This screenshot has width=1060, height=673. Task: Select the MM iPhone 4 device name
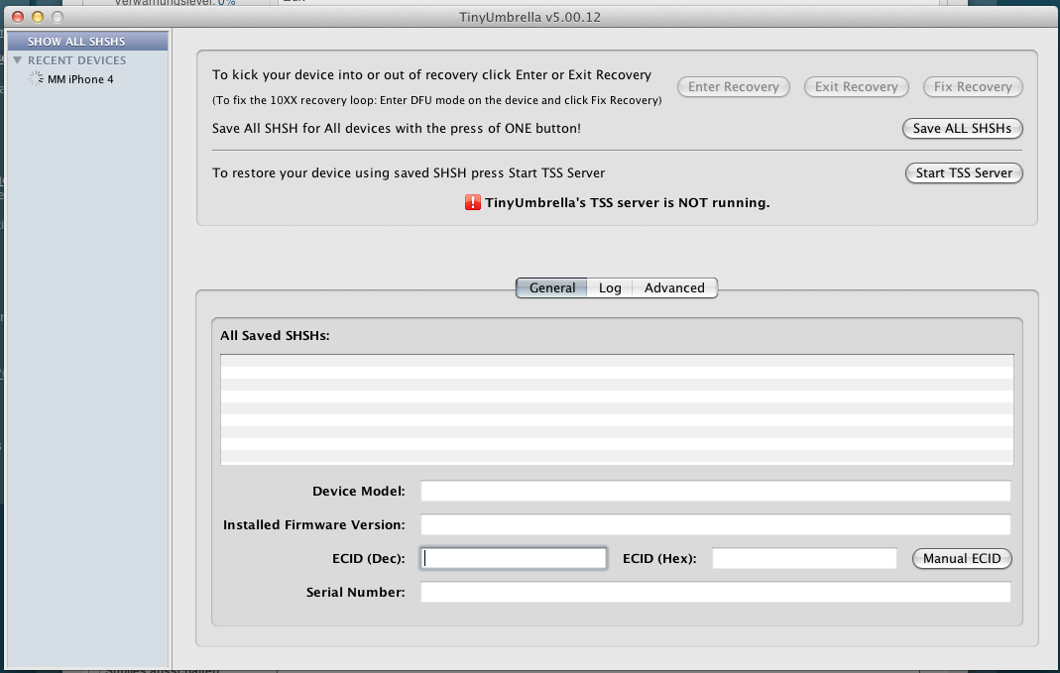81,79
